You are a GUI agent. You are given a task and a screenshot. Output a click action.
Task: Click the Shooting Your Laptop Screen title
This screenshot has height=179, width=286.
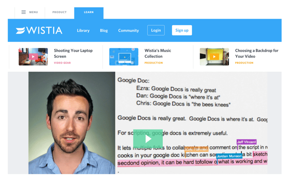73,53
